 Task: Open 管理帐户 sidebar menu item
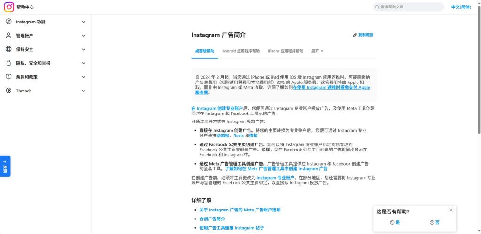[x=46, y=36]
